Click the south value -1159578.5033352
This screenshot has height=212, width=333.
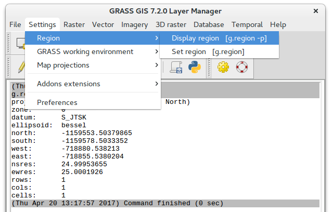click(x=95, y=141)
